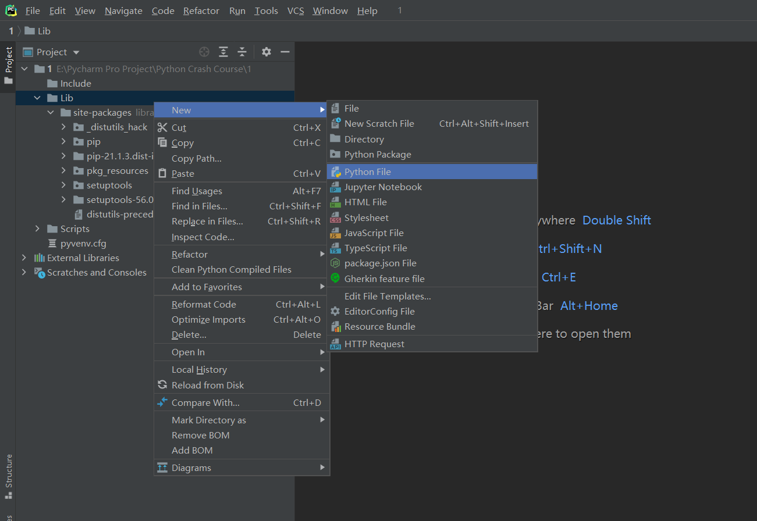Screen dimensions: 757x521
Task: Select the JavaScript File entry
Action: 372,233
